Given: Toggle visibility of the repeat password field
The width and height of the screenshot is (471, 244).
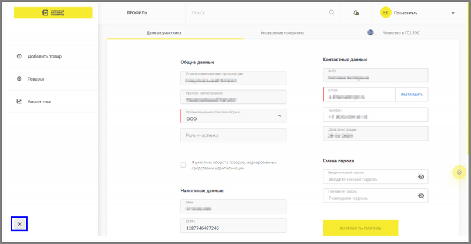Looking at the screenshot, I should coord(421,196).
